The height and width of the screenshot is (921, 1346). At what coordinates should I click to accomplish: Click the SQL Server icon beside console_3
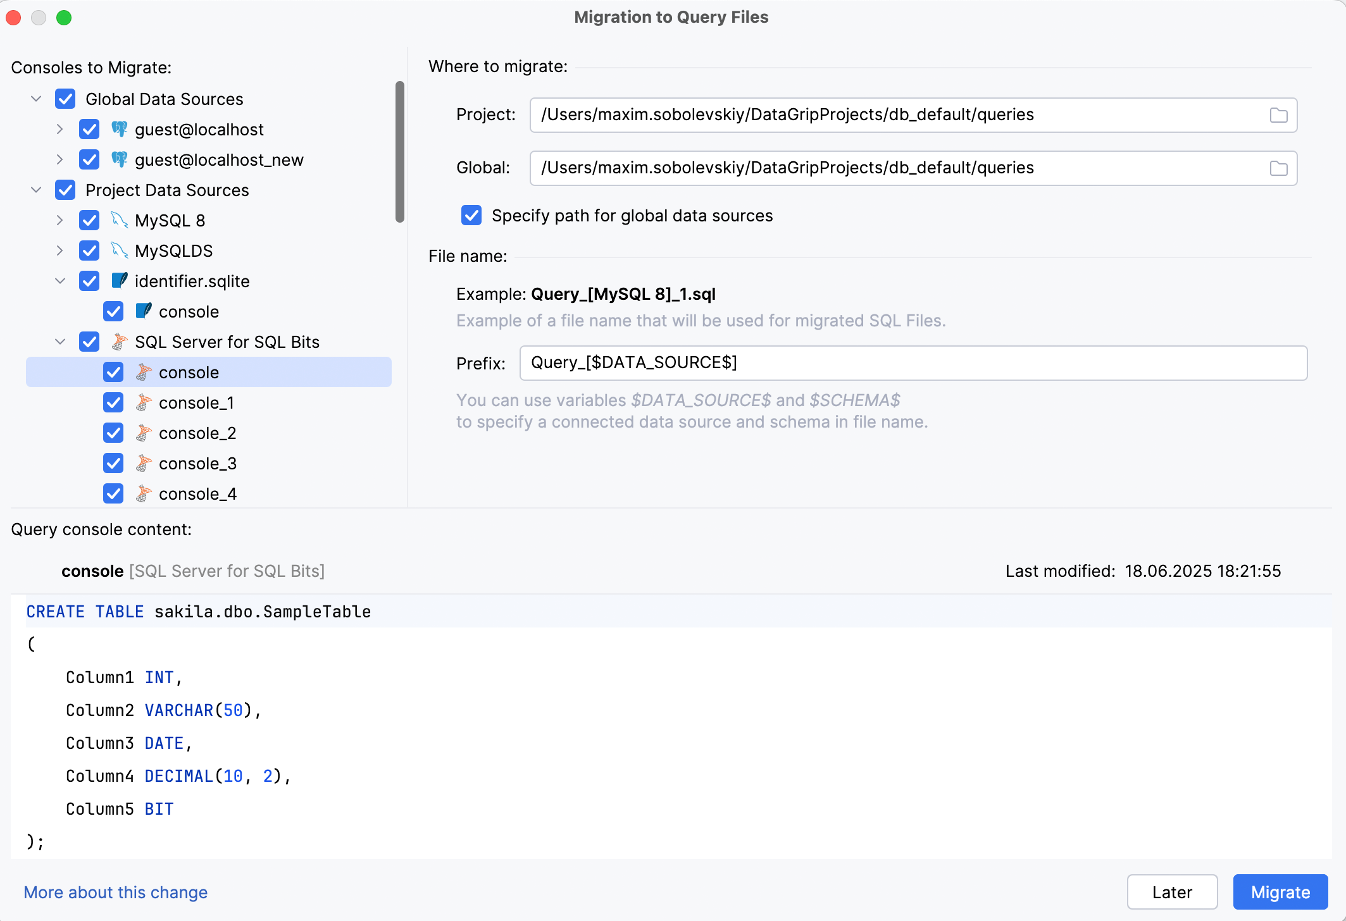point(144,464)
